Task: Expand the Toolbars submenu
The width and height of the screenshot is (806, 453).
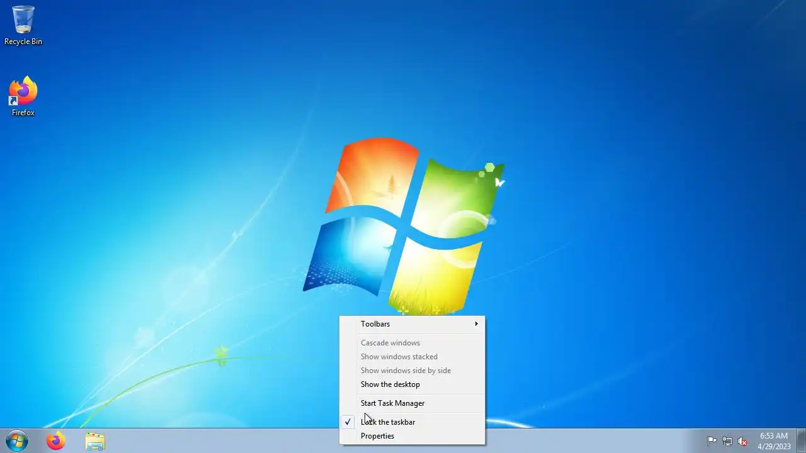Action: tap(412, 324)
